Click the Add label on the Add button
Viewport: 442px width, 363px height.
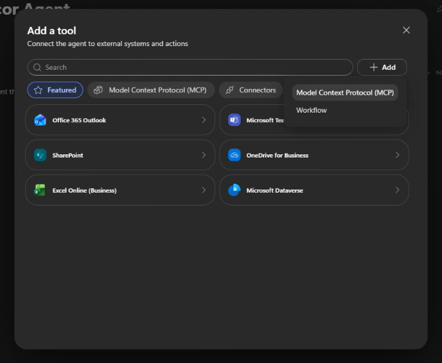point(389,67)
